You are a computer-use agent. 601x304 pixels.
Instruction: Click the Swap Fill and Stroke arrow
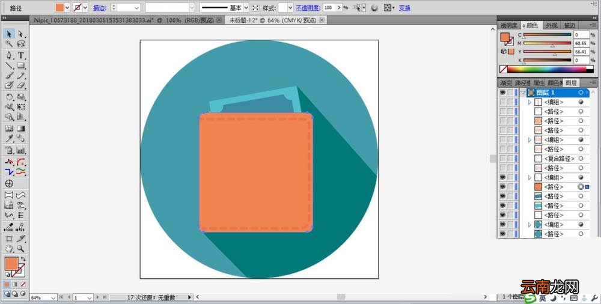(23, 259)
